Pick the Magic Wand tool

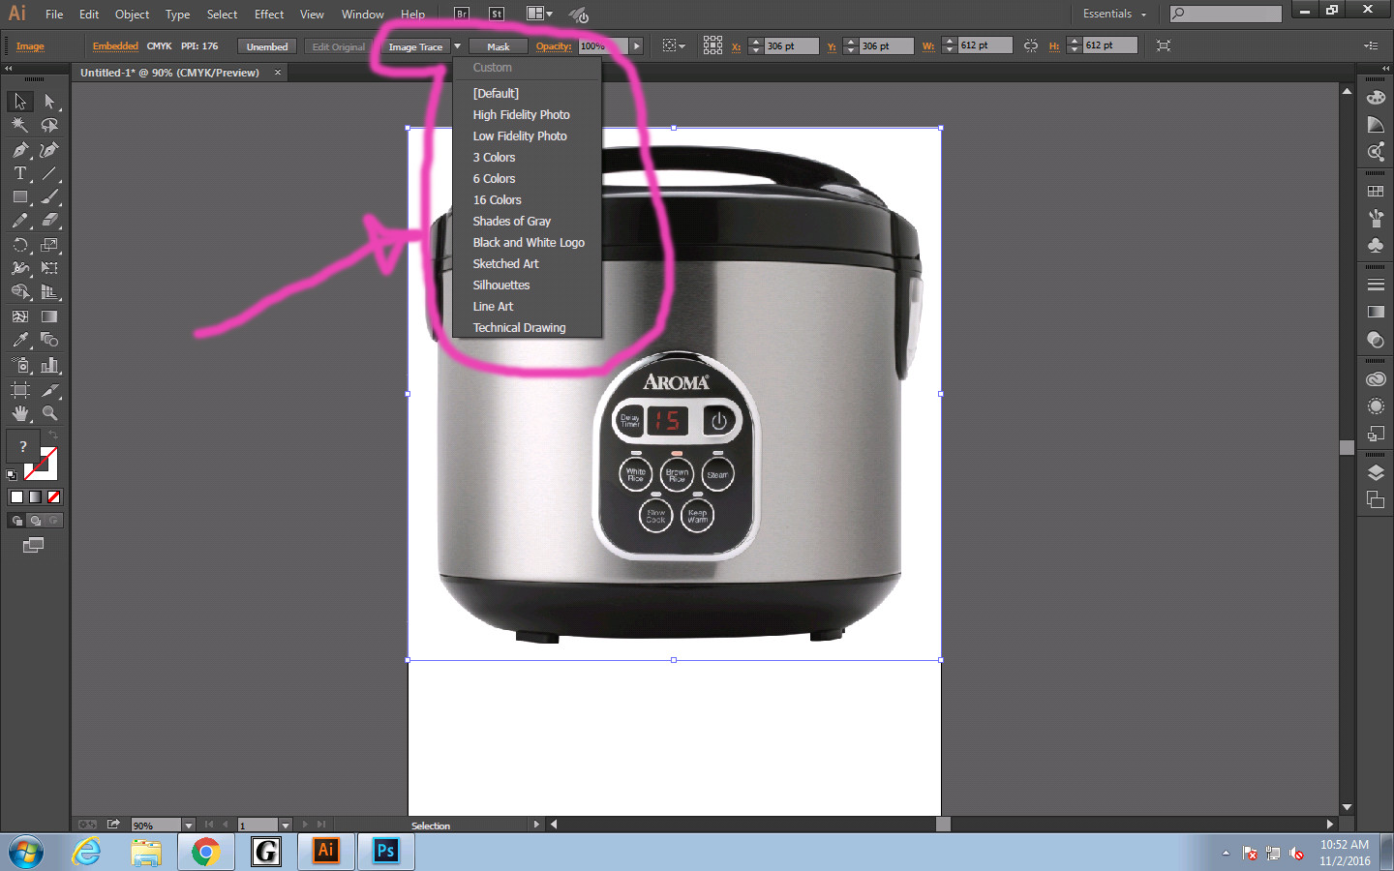[20, 125]
